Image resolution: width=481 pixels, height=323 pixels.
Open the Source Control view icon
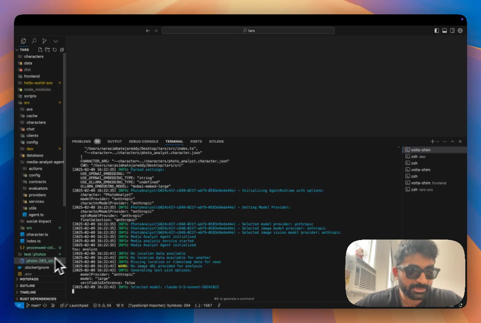44,41
